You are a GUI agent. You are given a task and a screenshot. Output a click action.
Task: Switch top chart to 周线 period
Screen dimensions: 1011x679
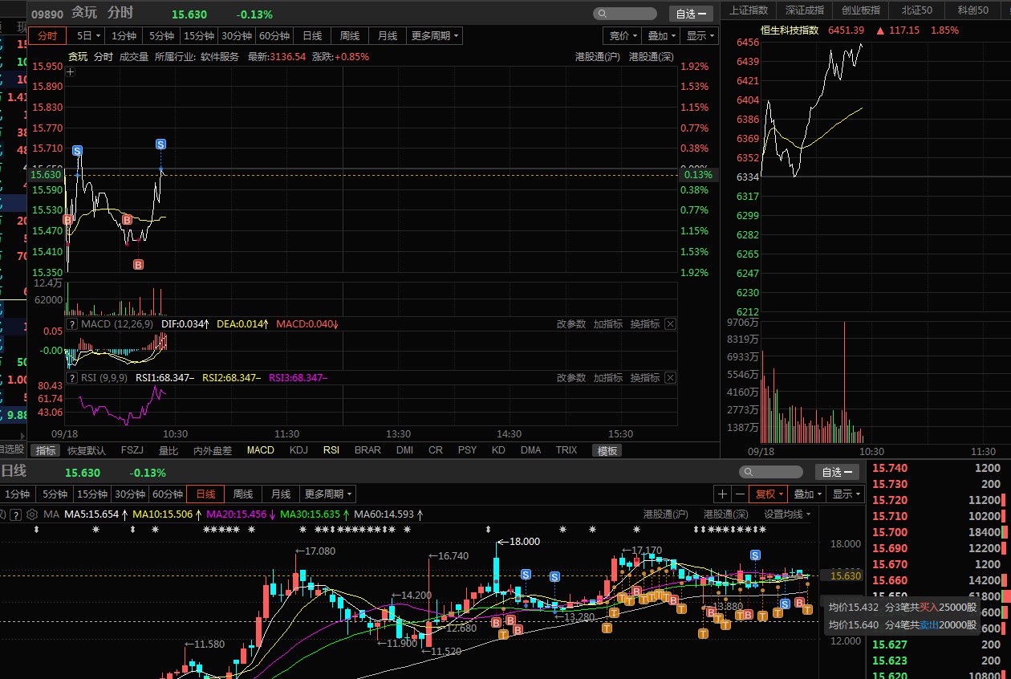349,36
